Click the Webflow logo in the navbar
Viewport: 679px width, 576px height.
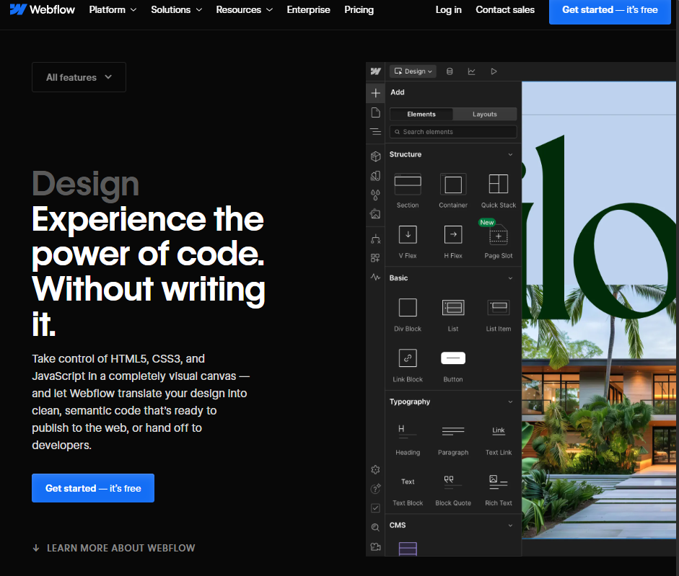[42, 9]
